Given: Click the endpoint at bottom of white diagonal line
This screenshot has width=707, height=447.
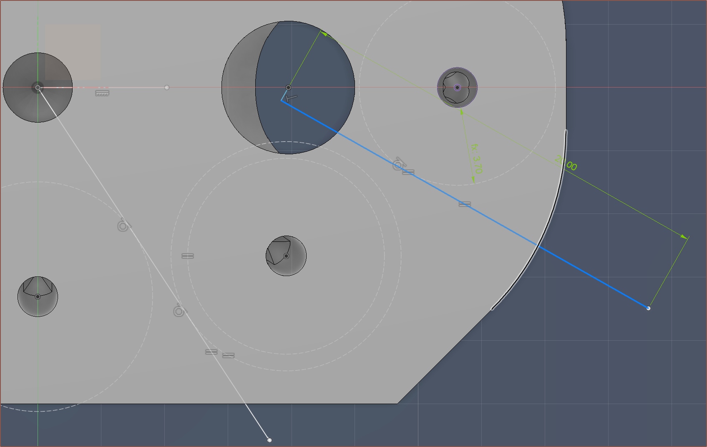Looking at the screenshot, I should (269, 440).
